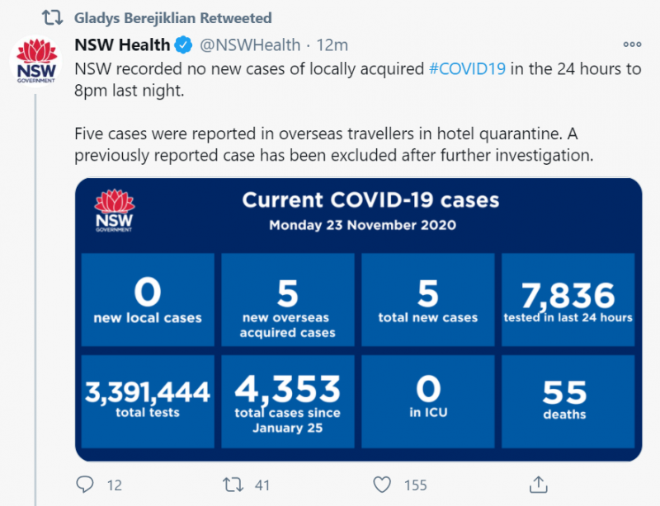Click the retweeted arrows icon at top
Screen dimensions: 660x506
(52, 17)
